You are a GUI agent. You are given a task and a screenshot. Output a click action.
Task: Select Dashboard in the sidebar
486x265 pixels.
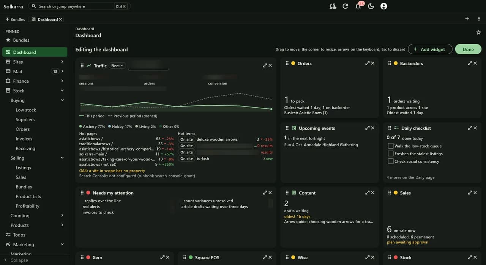[x=35, y=52]
